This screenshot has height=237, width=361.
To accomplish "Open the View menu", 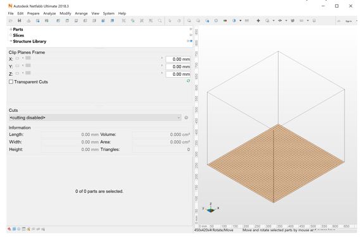I will click(x=95, y=13).
